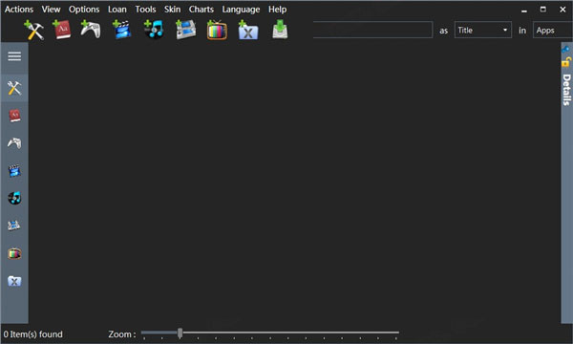Image resolution: width=573 pixels, height=344 pixels.
Task: Close the application window
Action: [x=562, y=10]
